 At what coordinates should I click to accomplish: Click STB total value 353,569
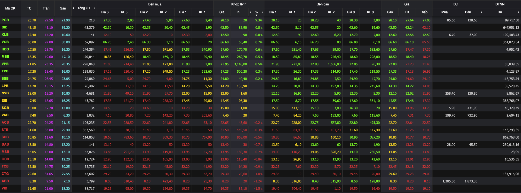(x=89, y=130)
